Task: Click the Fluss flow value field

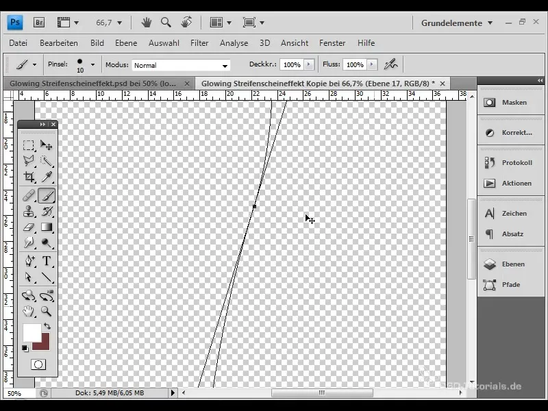Action: 355,64
